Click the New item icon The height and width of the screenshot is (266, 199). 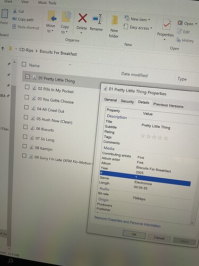tap(127, 18)
